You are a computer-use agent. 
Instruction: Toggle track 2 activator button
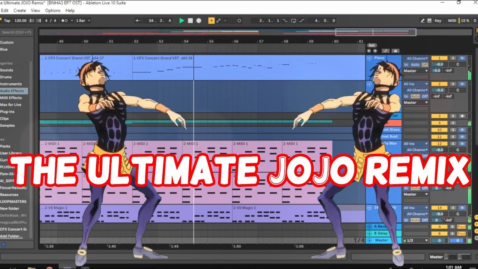pyautogui.click(x=440, y=84)
